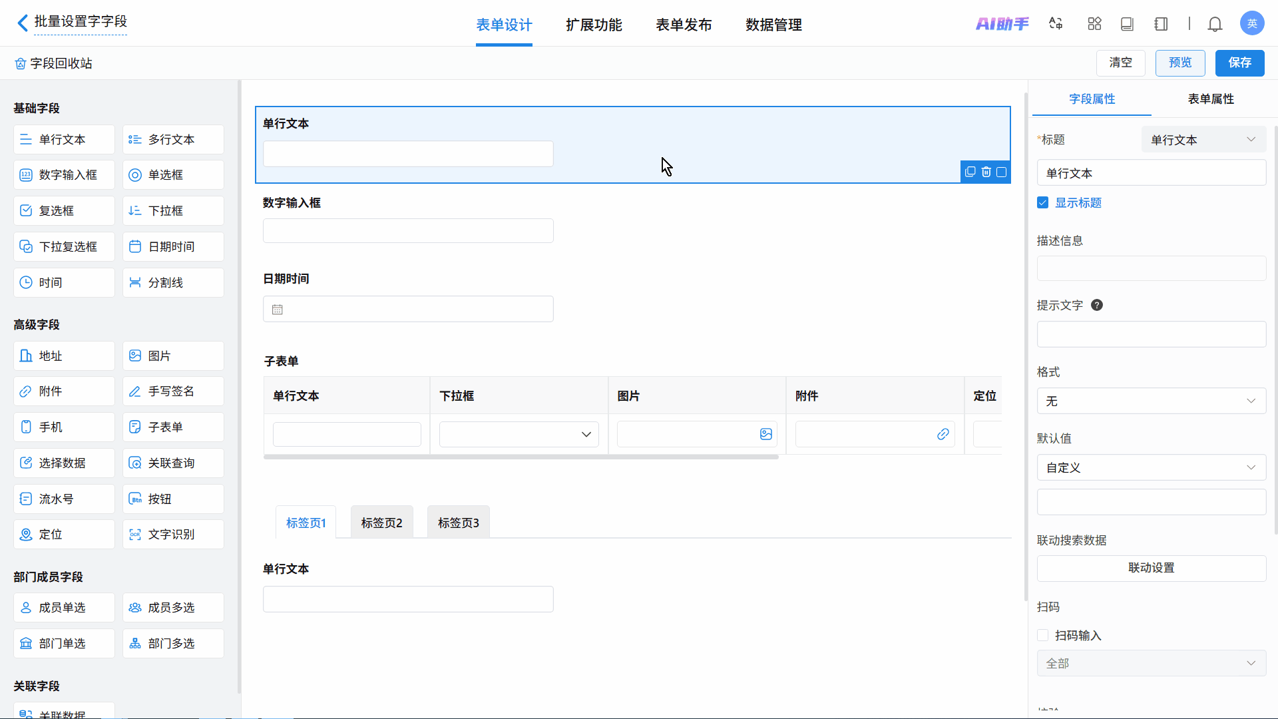Open the notification bell
1278x719 pixels.
pos(1215,24)
